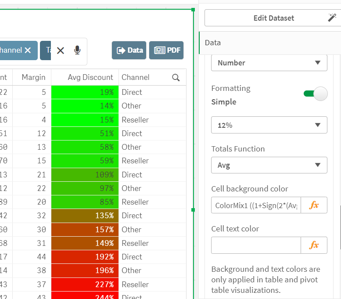
Task: Export the table with the PDF button
Action: point(166,50)
